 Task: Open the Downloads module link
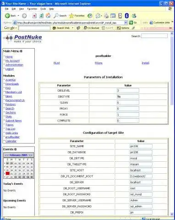pyautogui.click(x=12, y=84)
